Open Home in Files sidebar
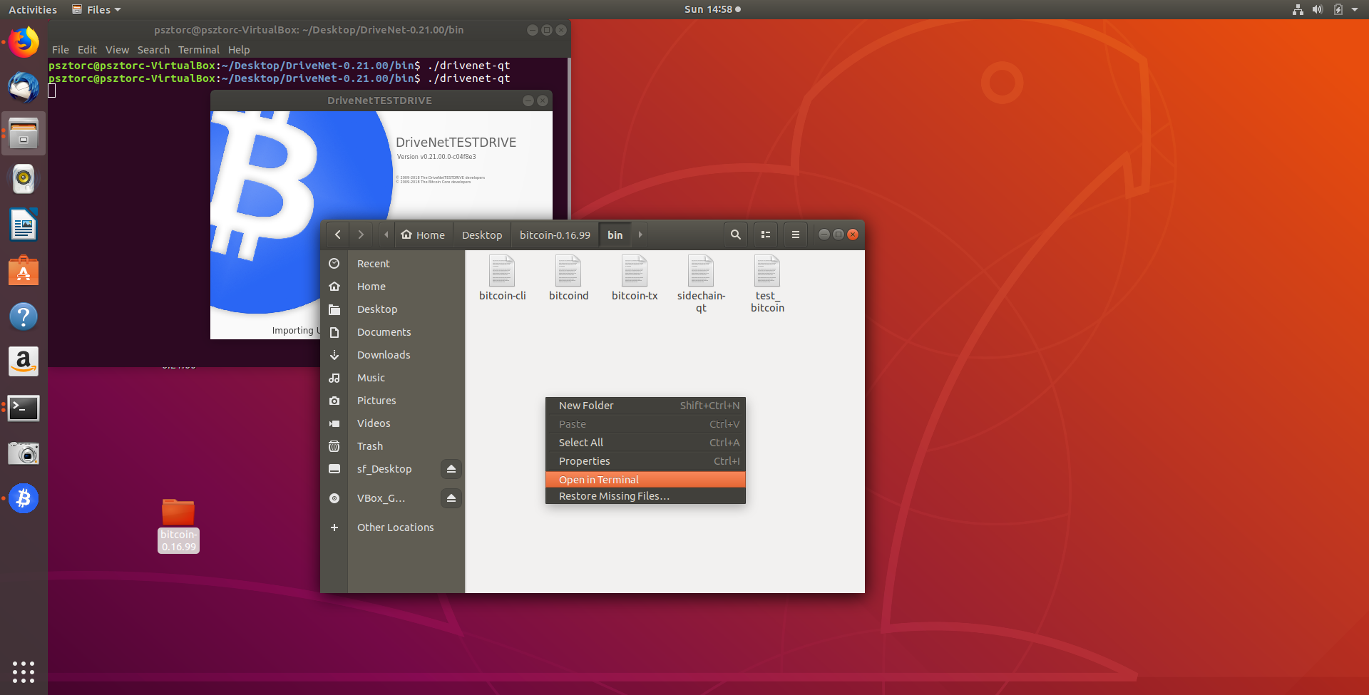The width and height of the screenshot is (1369, 695). pos(392,287)
